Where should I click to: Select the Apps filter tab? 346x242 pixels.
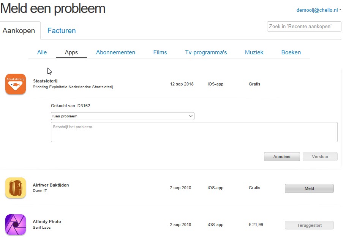coord(71,52)
